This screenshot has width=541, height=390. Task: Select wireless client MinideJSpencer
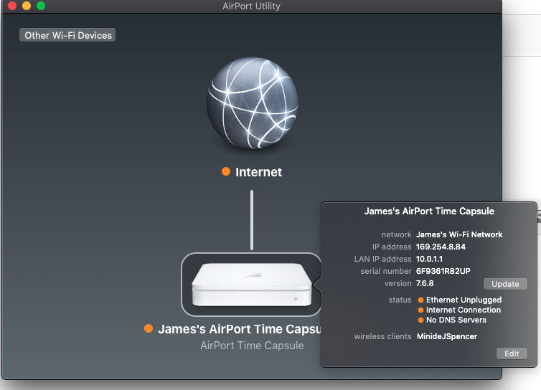pyautogui.click(x=447, y=336)
